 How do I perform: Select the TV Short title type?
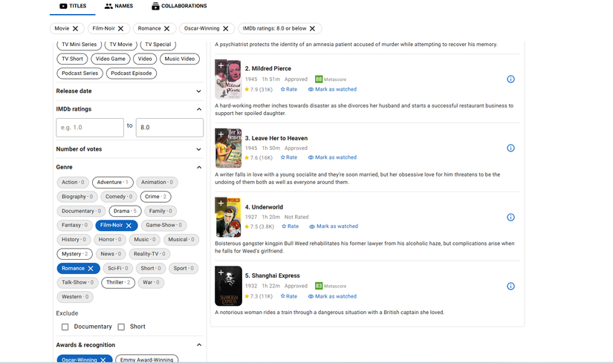(72, 59)
